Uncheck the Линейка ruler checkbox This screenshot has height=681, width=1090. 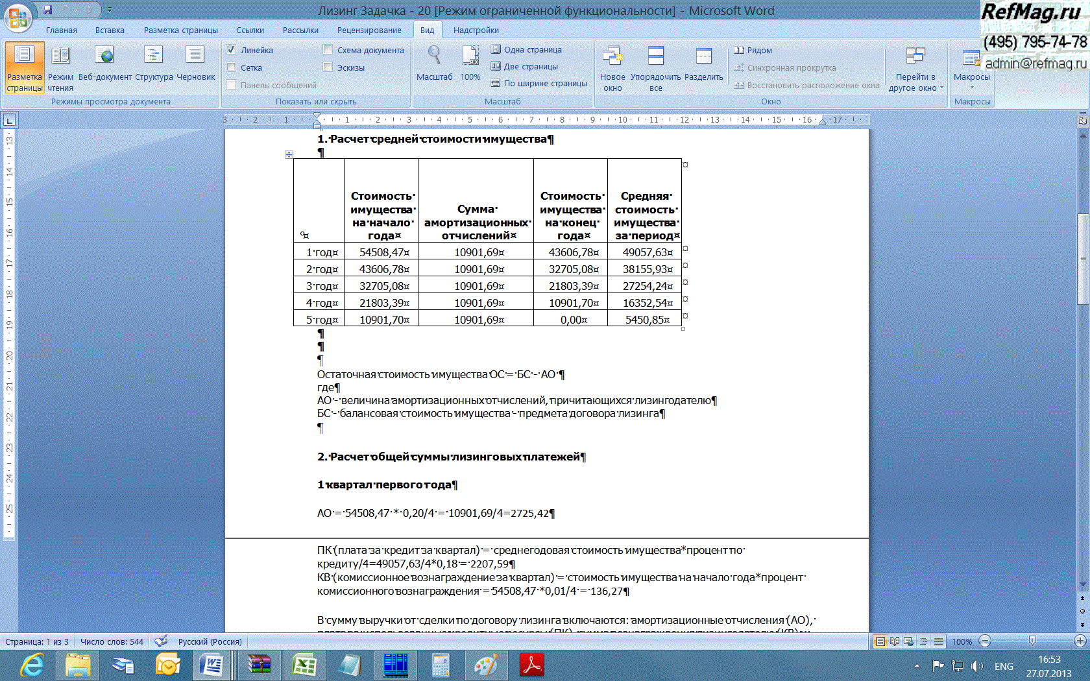click(231, 50)
